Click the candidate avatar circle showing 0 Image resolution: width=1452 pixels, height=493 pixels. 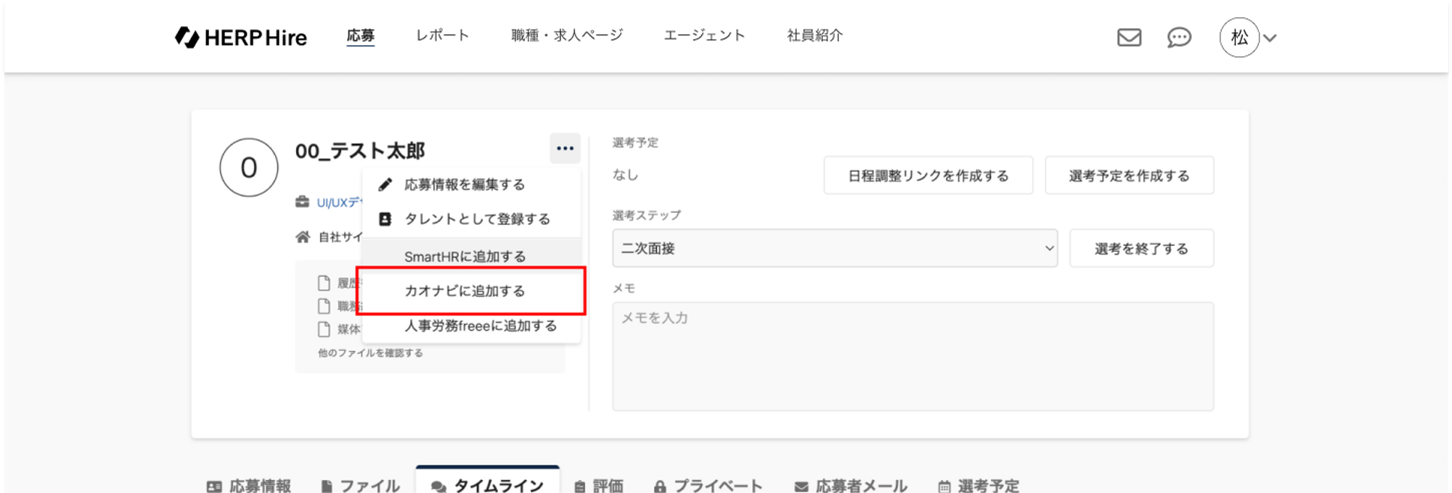[249, 167]
